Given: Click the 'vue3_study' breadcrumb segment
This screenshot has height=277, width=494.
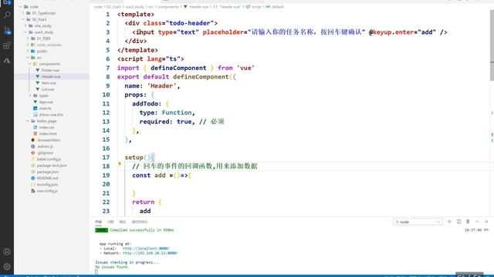Looking at the screenshot, I should [x=135, y=7].
